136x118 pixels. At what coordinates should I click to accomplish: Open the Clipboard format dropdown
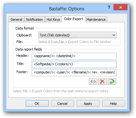pos(77,35)
